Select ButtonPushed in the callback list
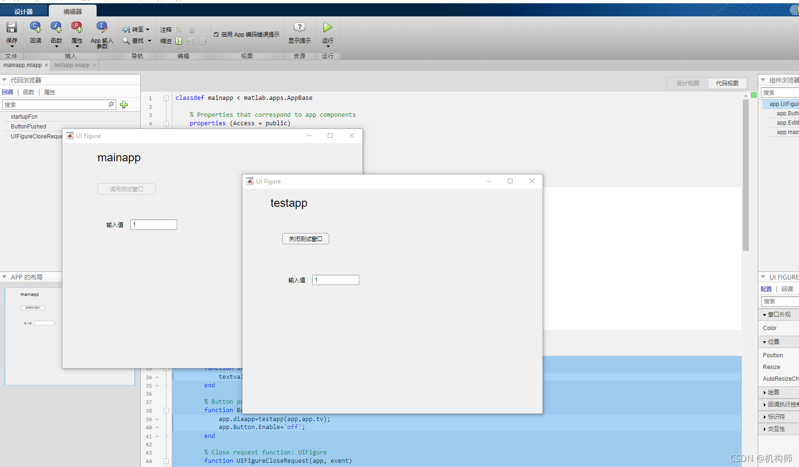799x467 pixels. point(29,127)
